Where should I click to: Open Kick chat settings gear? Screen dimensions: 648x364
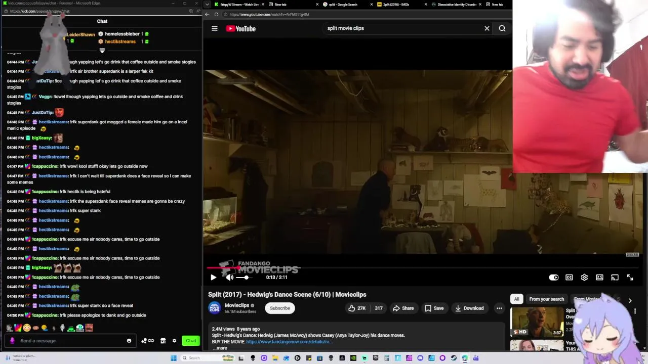pos(175,341)
